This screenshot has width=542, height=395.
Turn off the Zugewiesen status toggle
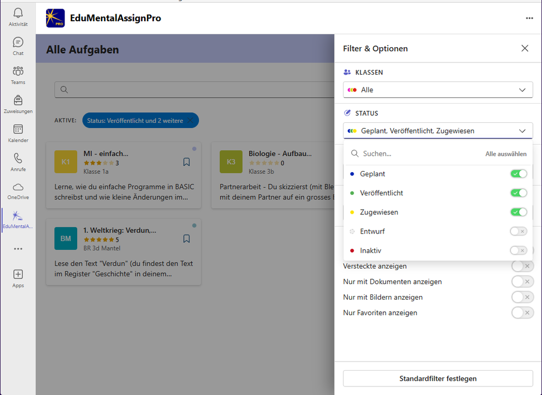click(x=519, y=212)
